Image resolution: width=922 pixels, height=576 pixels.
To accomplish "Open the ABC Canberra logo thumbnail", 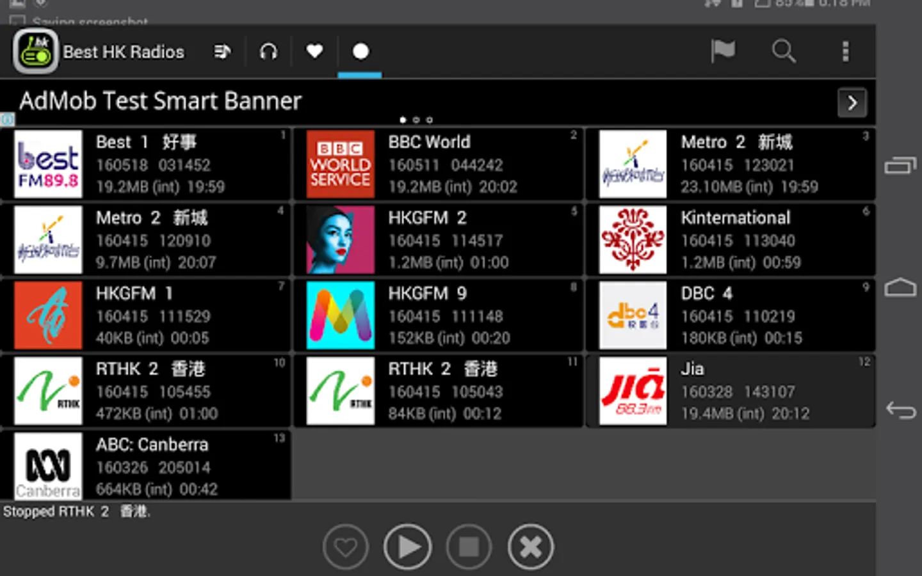I will pos(48,466).
